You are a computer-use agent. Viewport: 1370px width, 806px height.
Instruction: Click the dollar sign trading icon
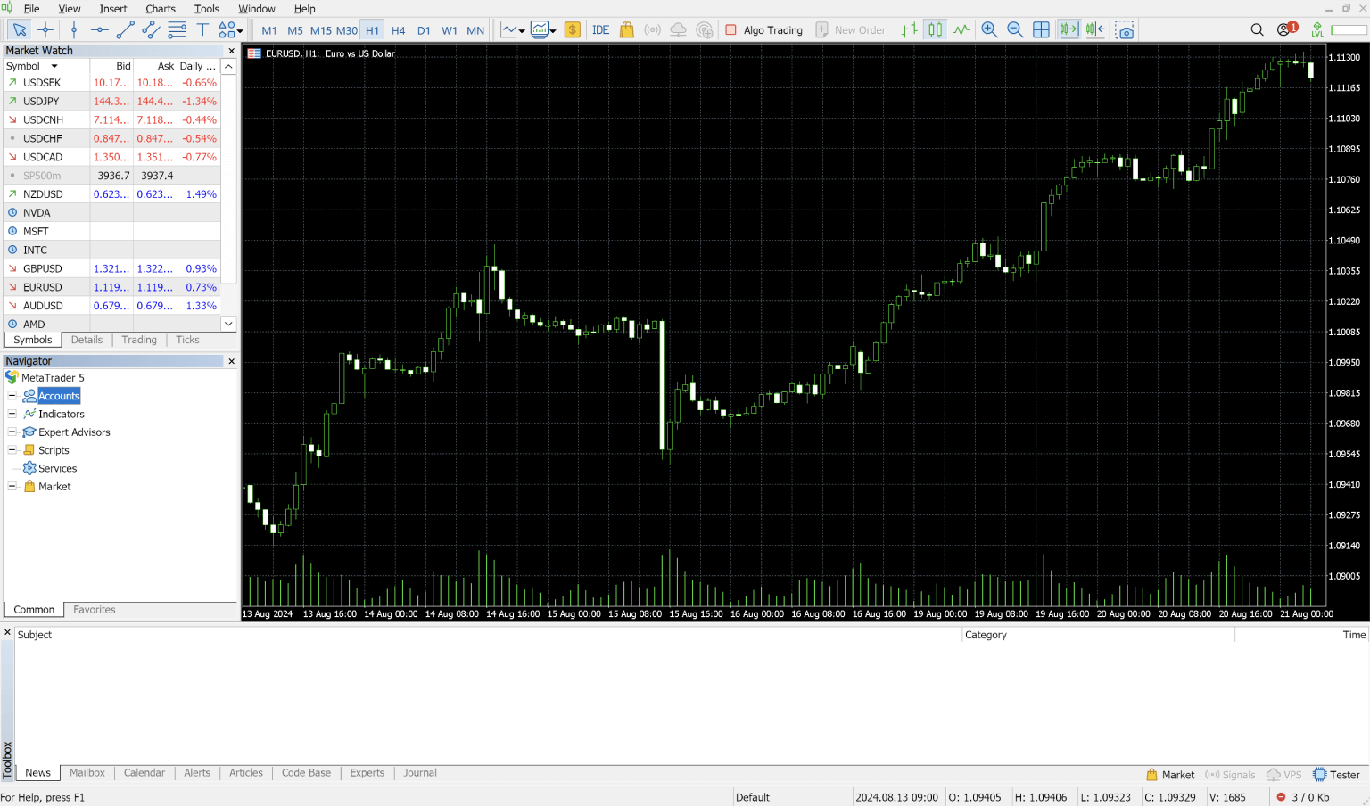tap(573, 30)
